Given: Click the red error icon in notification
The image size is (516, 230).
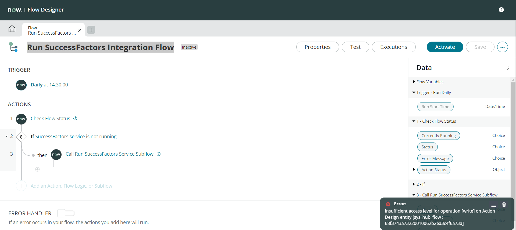Looking at the screenshot, I should click(x=388, y=204).
